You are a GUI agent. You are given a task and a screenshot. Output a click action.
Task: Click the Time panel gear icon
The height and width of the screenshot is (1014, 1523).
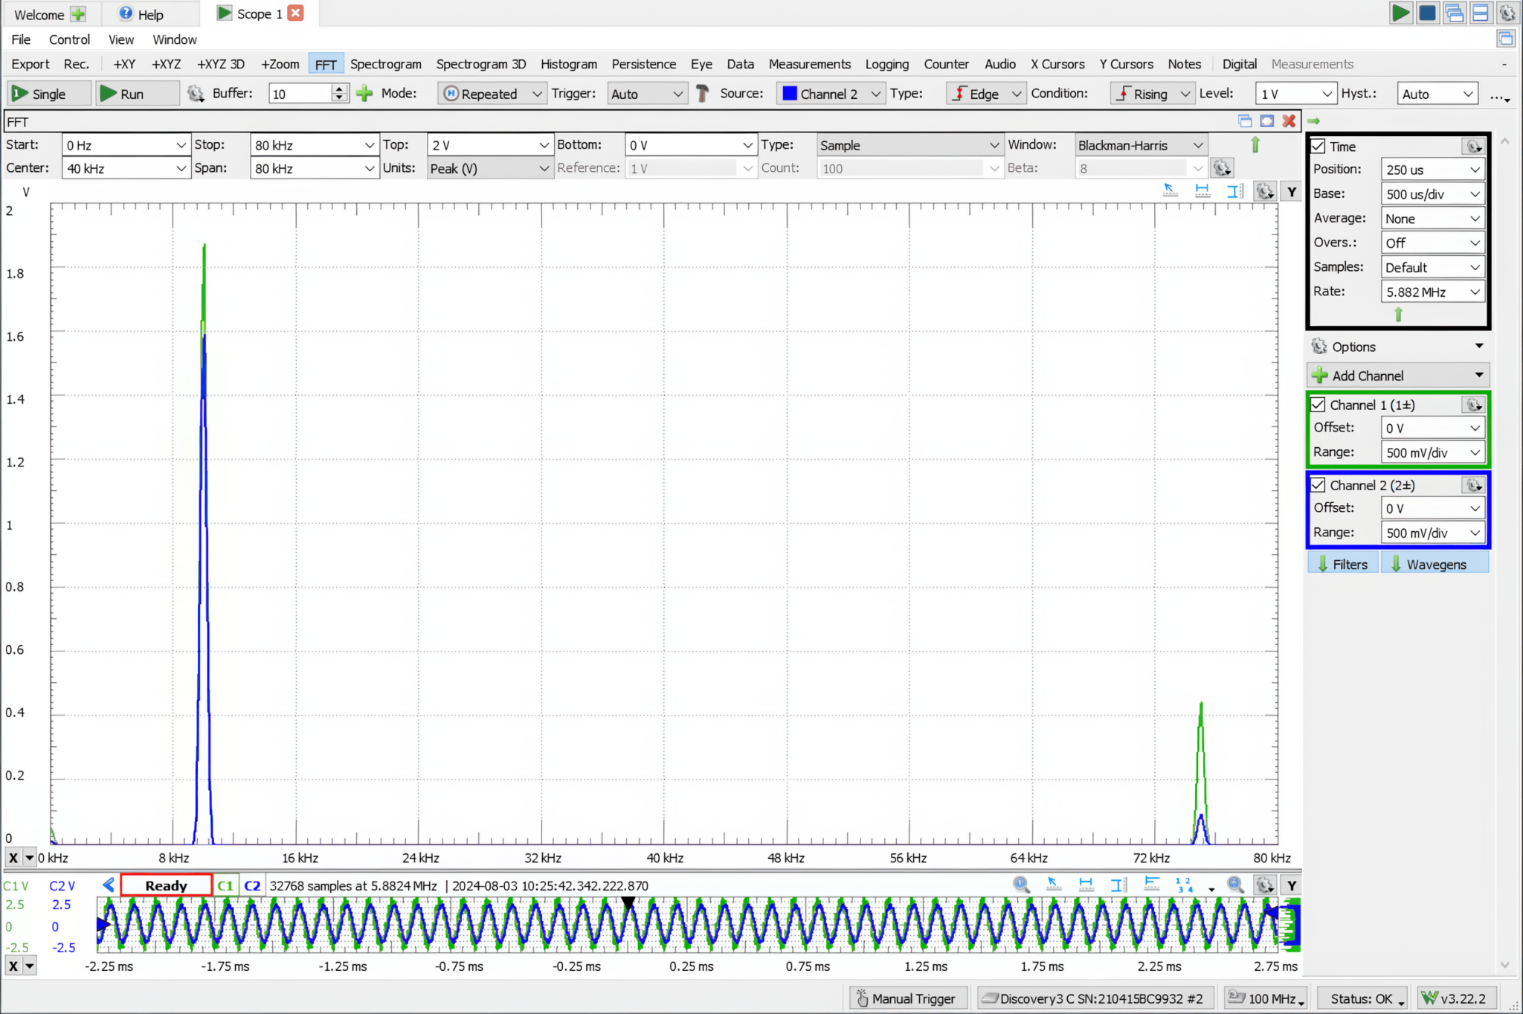point(1473,147)
